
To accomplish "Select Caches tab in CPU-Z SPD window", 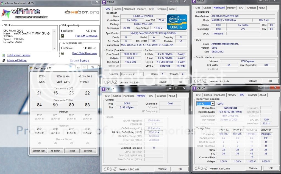I will (208, 95).
